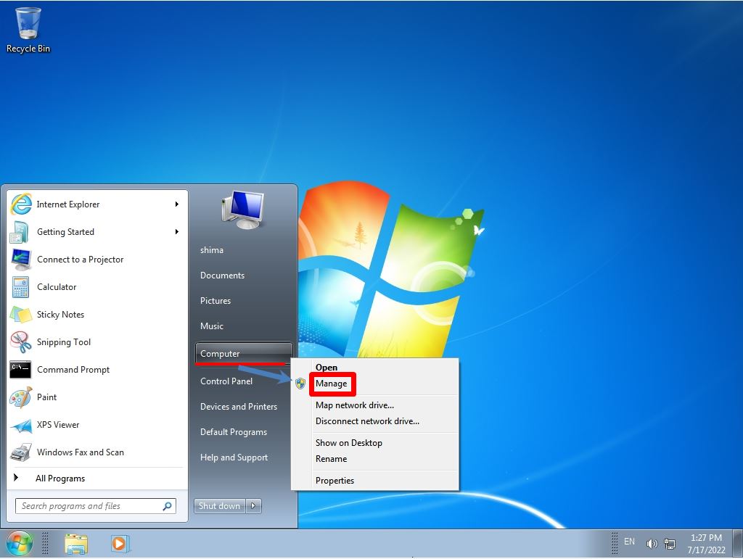Open Devices and Printers

pos(239,407)
